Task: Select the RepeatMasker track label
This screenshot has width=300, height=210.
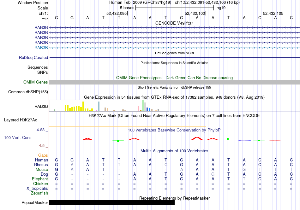Action: [x=35, y=202]
